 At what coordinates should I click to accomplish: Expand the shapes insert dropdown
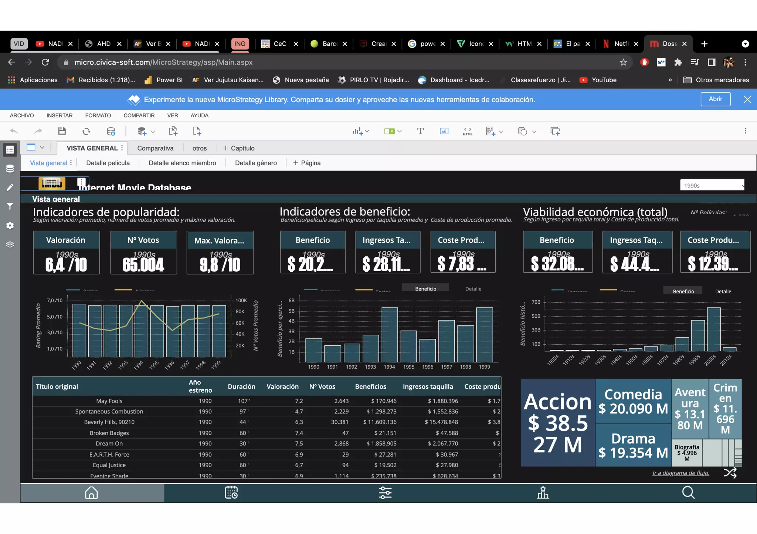coord(534,131)
